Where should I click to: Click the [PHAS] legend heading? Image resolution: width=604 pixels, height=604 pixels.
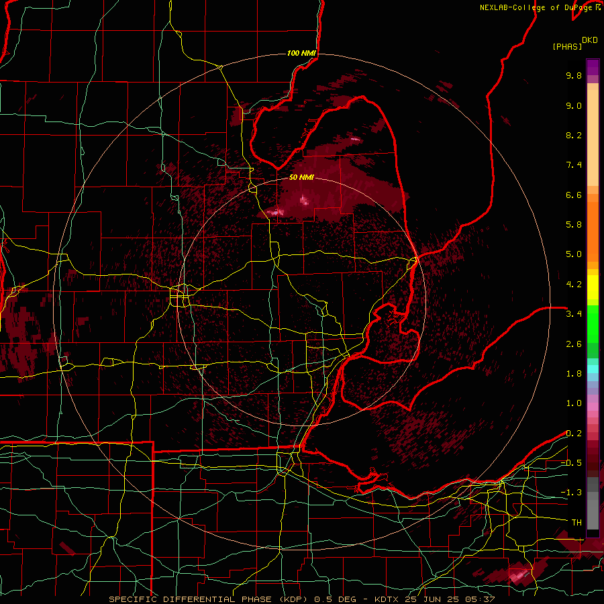pyautogui.click(x=567, y=47)
